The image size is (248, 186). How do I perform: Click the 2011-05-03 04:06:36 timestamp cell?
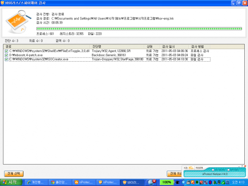[x=174, y=51]
